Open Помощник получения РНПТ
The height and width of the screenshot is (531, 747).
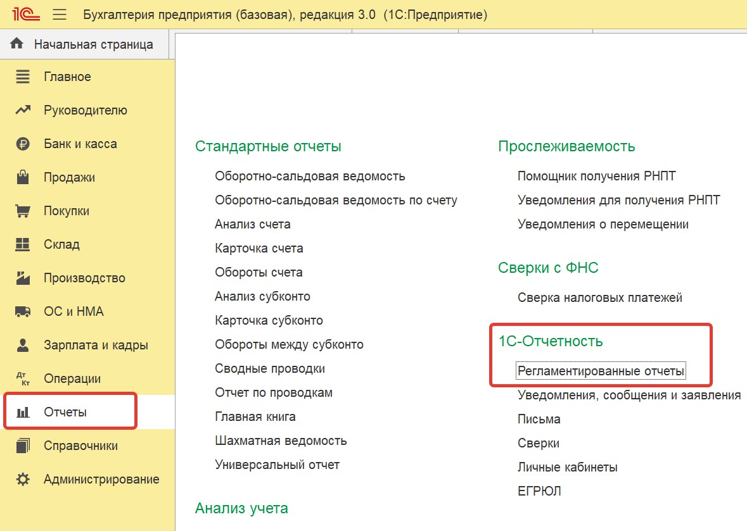[596, 176]
